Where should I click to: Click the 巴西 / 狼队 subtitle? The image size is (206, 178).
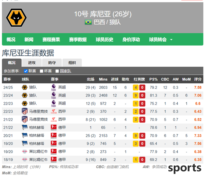107,22
